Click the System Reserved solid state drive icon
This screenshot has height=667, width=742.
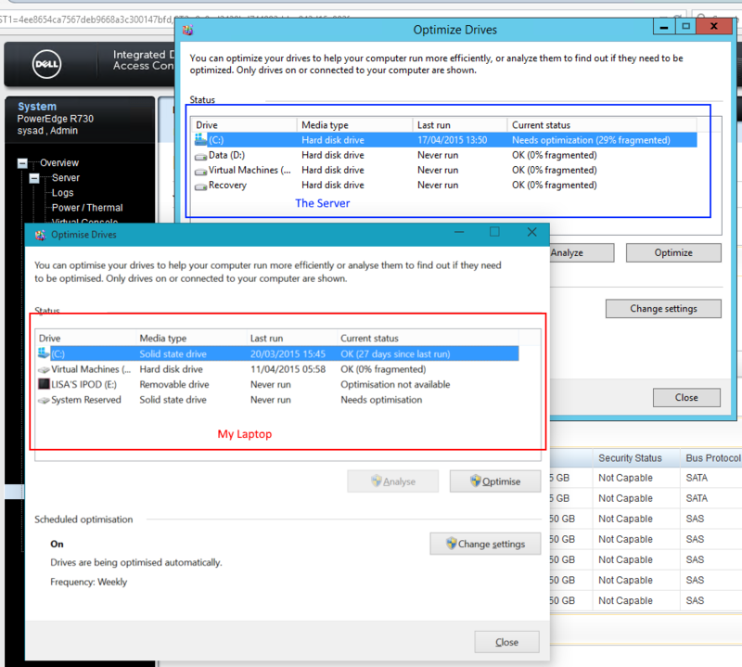pos(45,399)
